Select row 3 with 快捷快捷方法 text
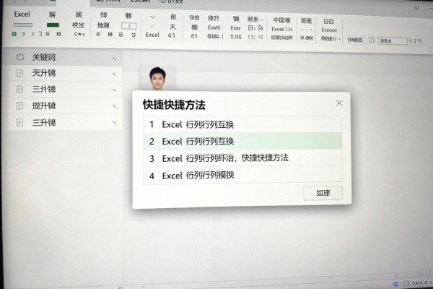This screenshot has height=289, width=433. click(x=242, y=158)
